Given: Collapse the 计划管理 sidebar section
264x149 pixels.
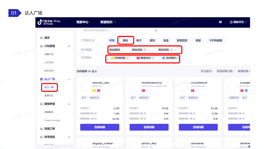Looking at the screenshot, I should point(69,46).
